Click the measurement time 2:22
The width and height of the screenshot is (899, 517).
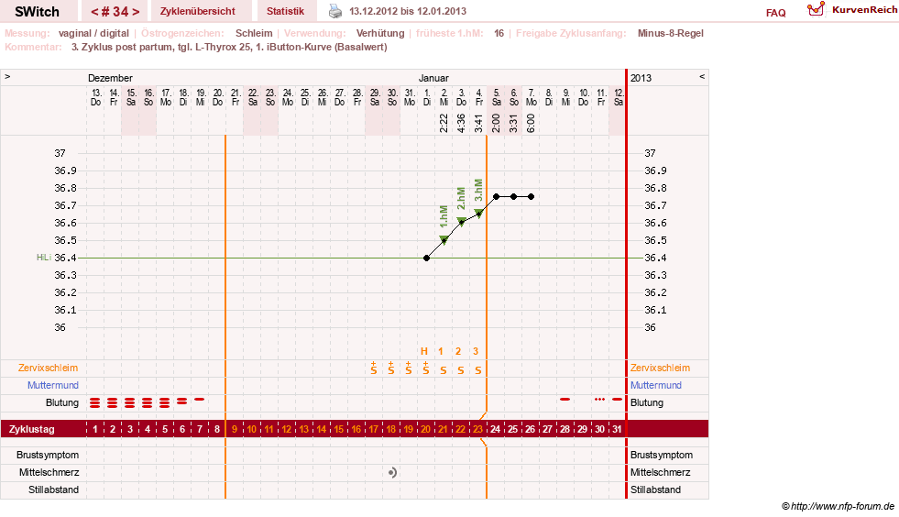[x=444, y=124]
